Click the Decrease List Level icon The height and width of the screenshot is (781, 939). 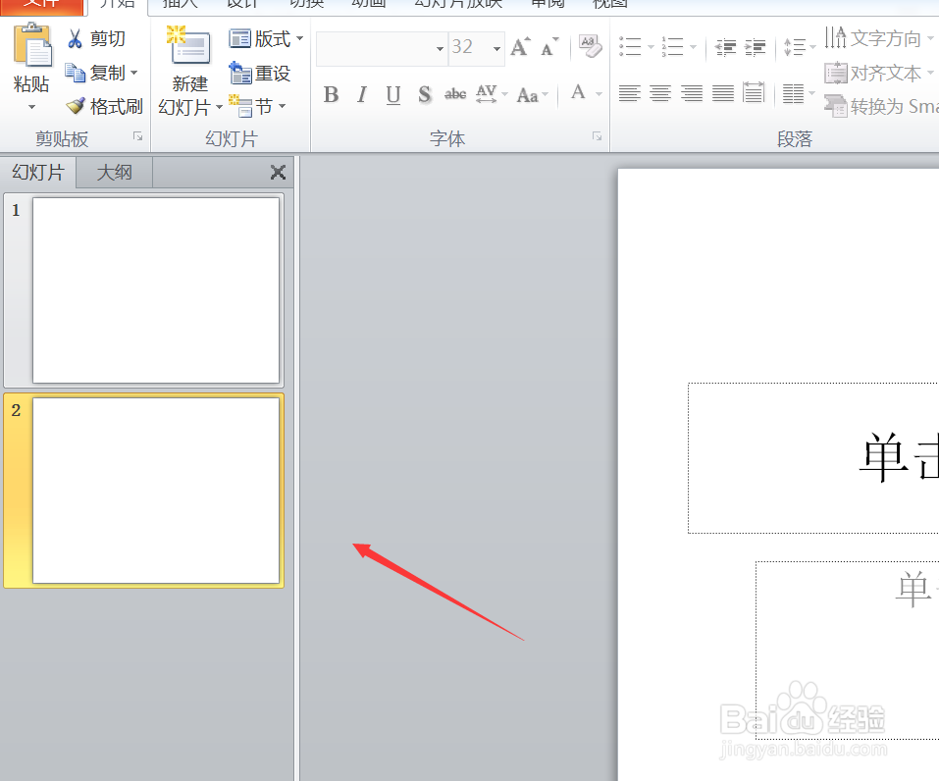click(x=726, y=47)
